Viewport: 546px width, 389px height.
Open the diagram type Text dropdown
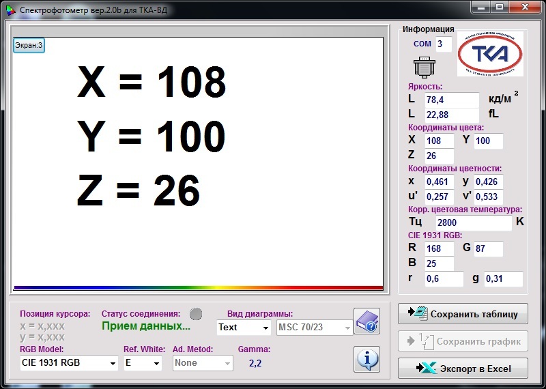244,328
